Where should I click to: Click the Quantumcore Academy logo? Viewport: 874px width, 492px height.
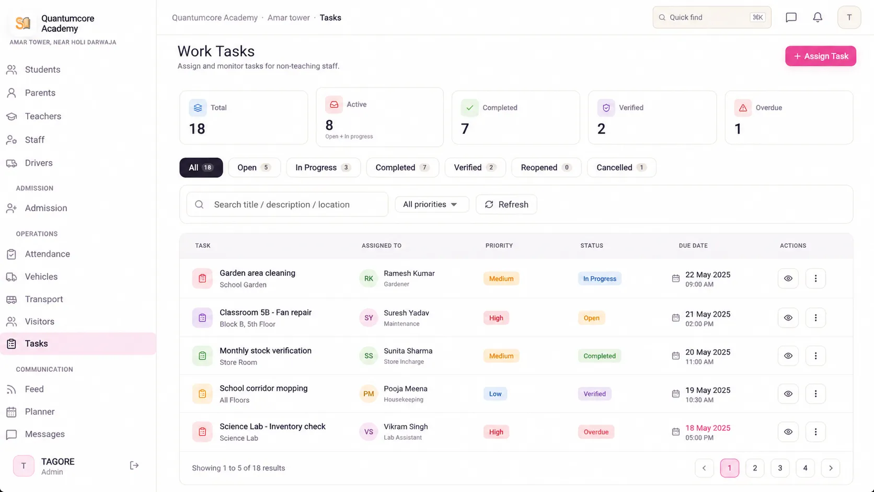click(x=23, y=23)
